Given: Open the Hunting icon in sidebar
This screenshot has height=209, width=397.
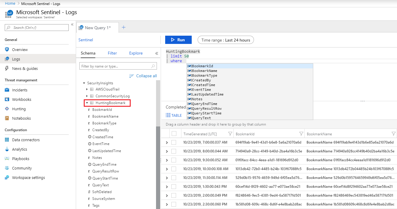Looking at the screenshot, I should point(7,109).
